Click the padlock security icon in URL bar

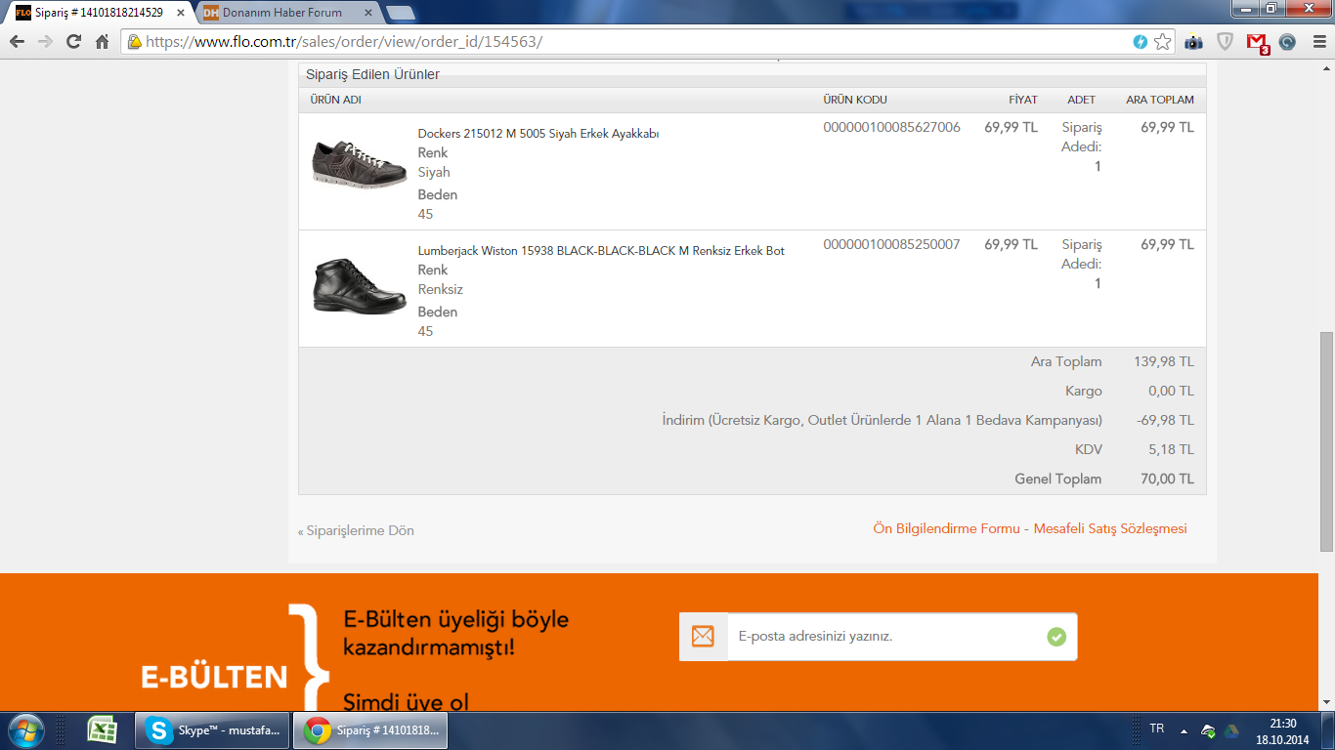coord(135,42)
